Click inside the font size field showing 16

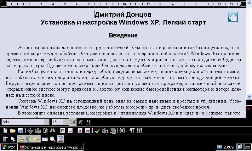(58, 122)
